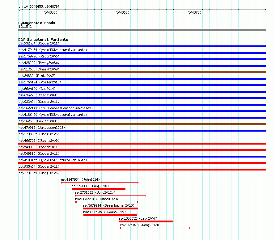Click the esv3679214 (Besenbacher2015) variant label
Screen dimensions: 275x240
[x=108, y=205]
